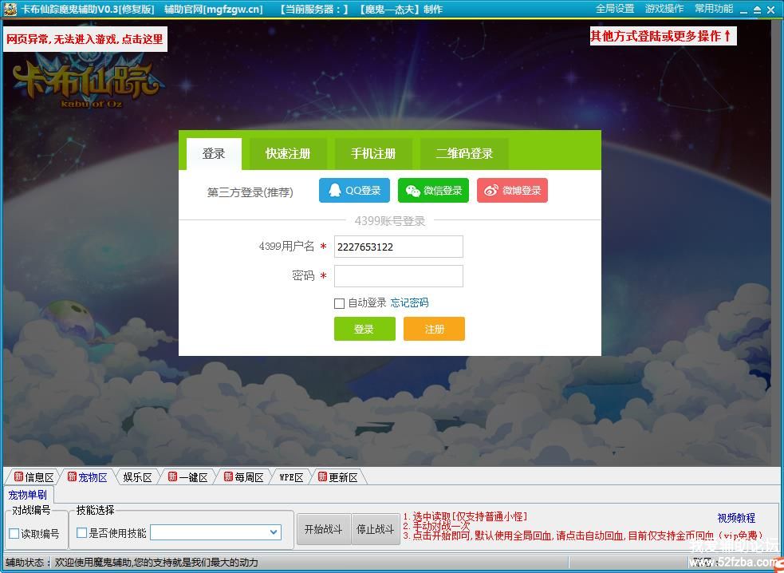The width and height of the screenshot is (784, 573).
Task: Open the 忘记密码 link
Action: pyautogui.click(x=409, y=302)
